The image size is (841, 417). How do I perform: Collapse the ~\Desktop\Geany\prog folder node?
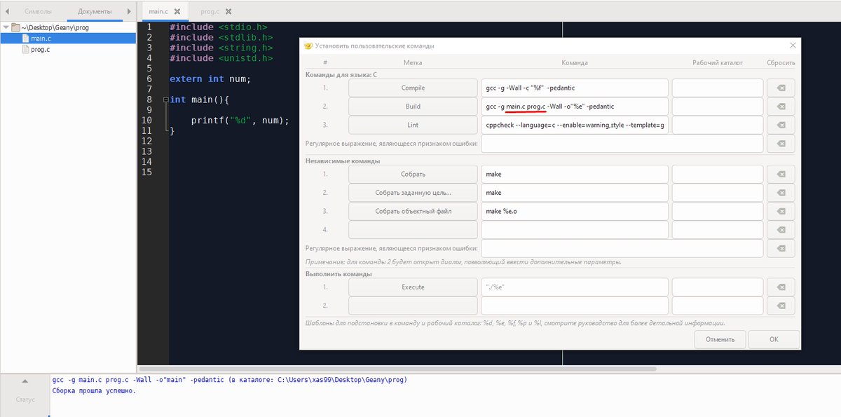pyautogui.click(x=6, y=27)
